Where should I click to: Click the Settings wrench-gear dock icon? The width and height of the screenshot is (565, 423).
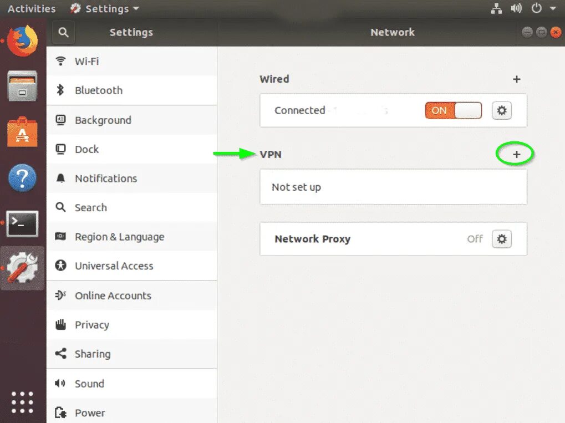pos(22,268)
